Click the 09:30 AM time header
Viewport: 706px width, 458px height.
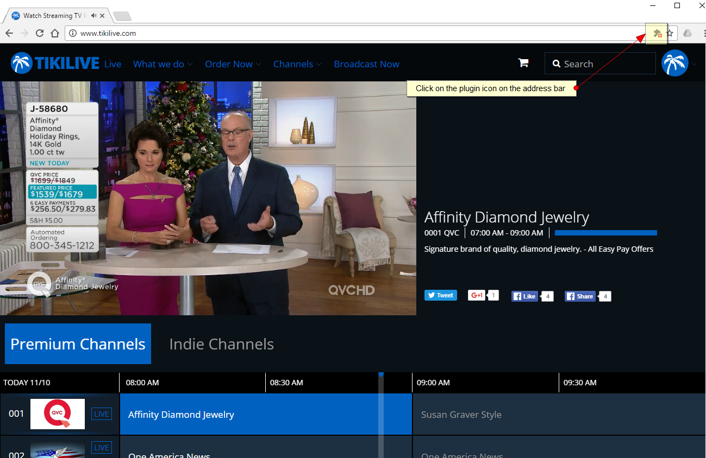tap(580, 383)
